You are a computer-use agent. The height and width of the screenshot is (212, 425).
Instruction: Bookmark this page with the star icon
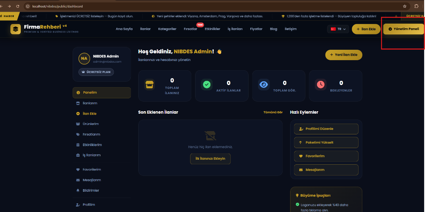[x=405, y=6]
